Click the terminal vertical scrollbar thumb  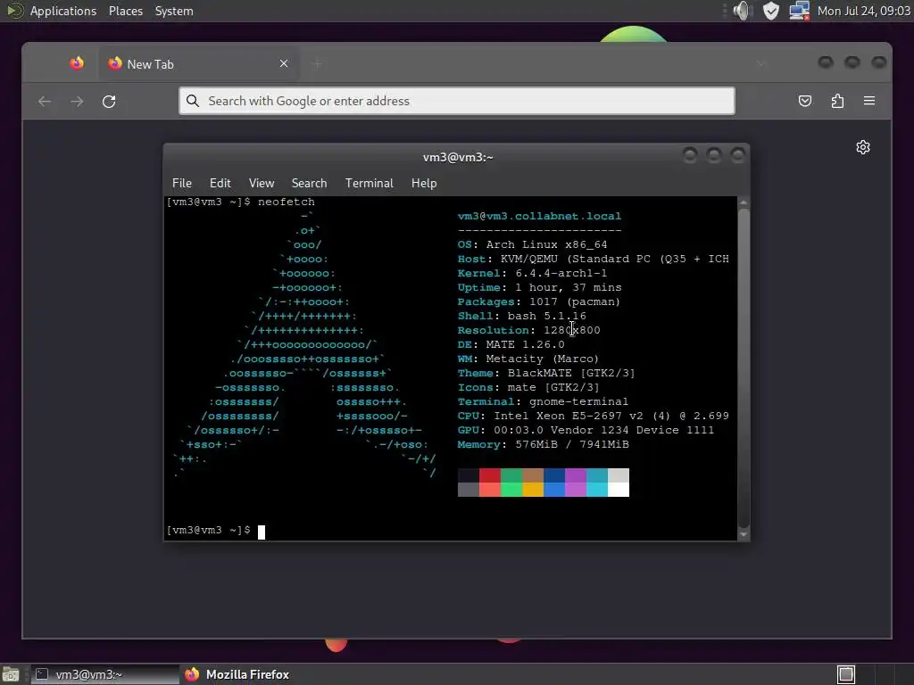tap(744, 367)
